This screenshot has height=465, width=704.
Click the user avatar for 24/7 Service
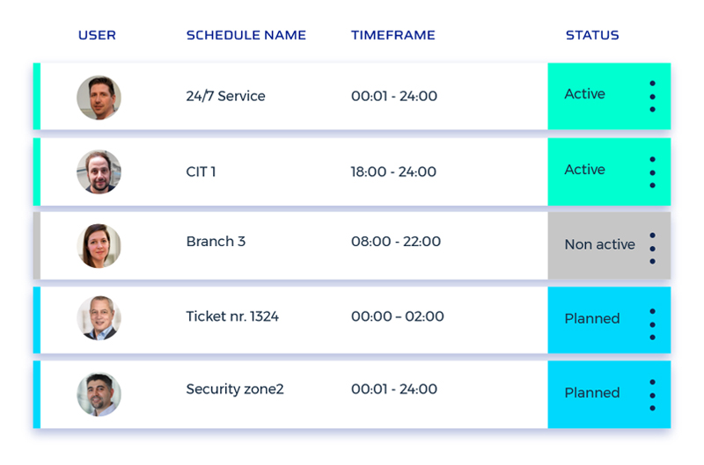pos(99,98)
